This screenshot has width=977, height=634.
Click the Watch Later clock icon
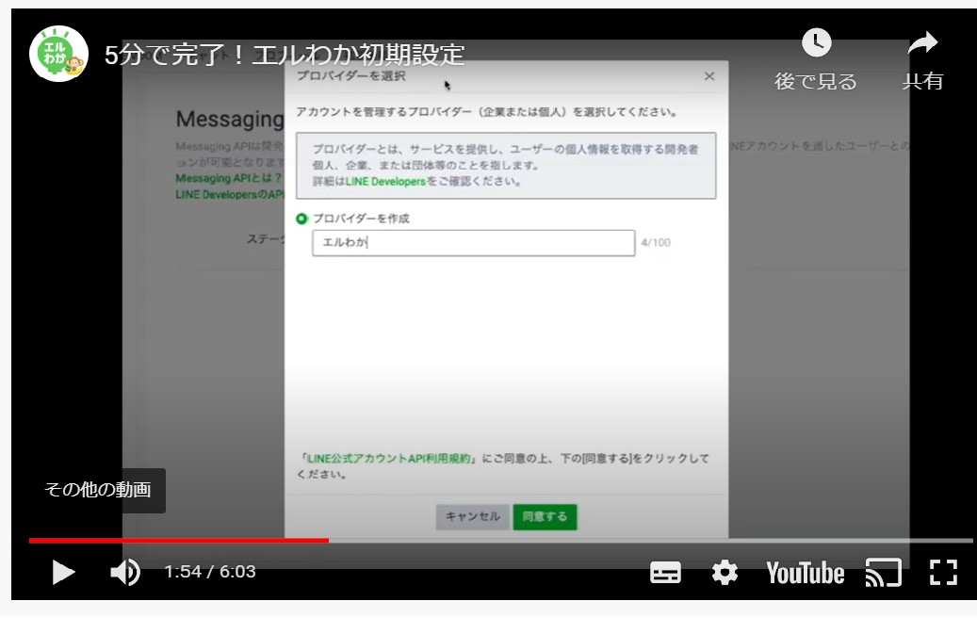pyautogui.click(x=816, y=43)
